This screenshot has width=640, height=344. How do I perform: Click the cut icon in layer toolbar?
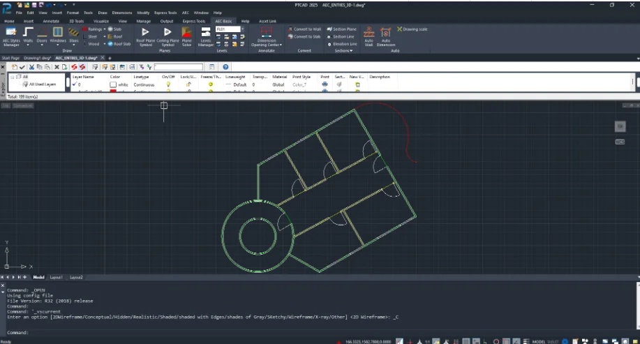(x=31, y=67)
